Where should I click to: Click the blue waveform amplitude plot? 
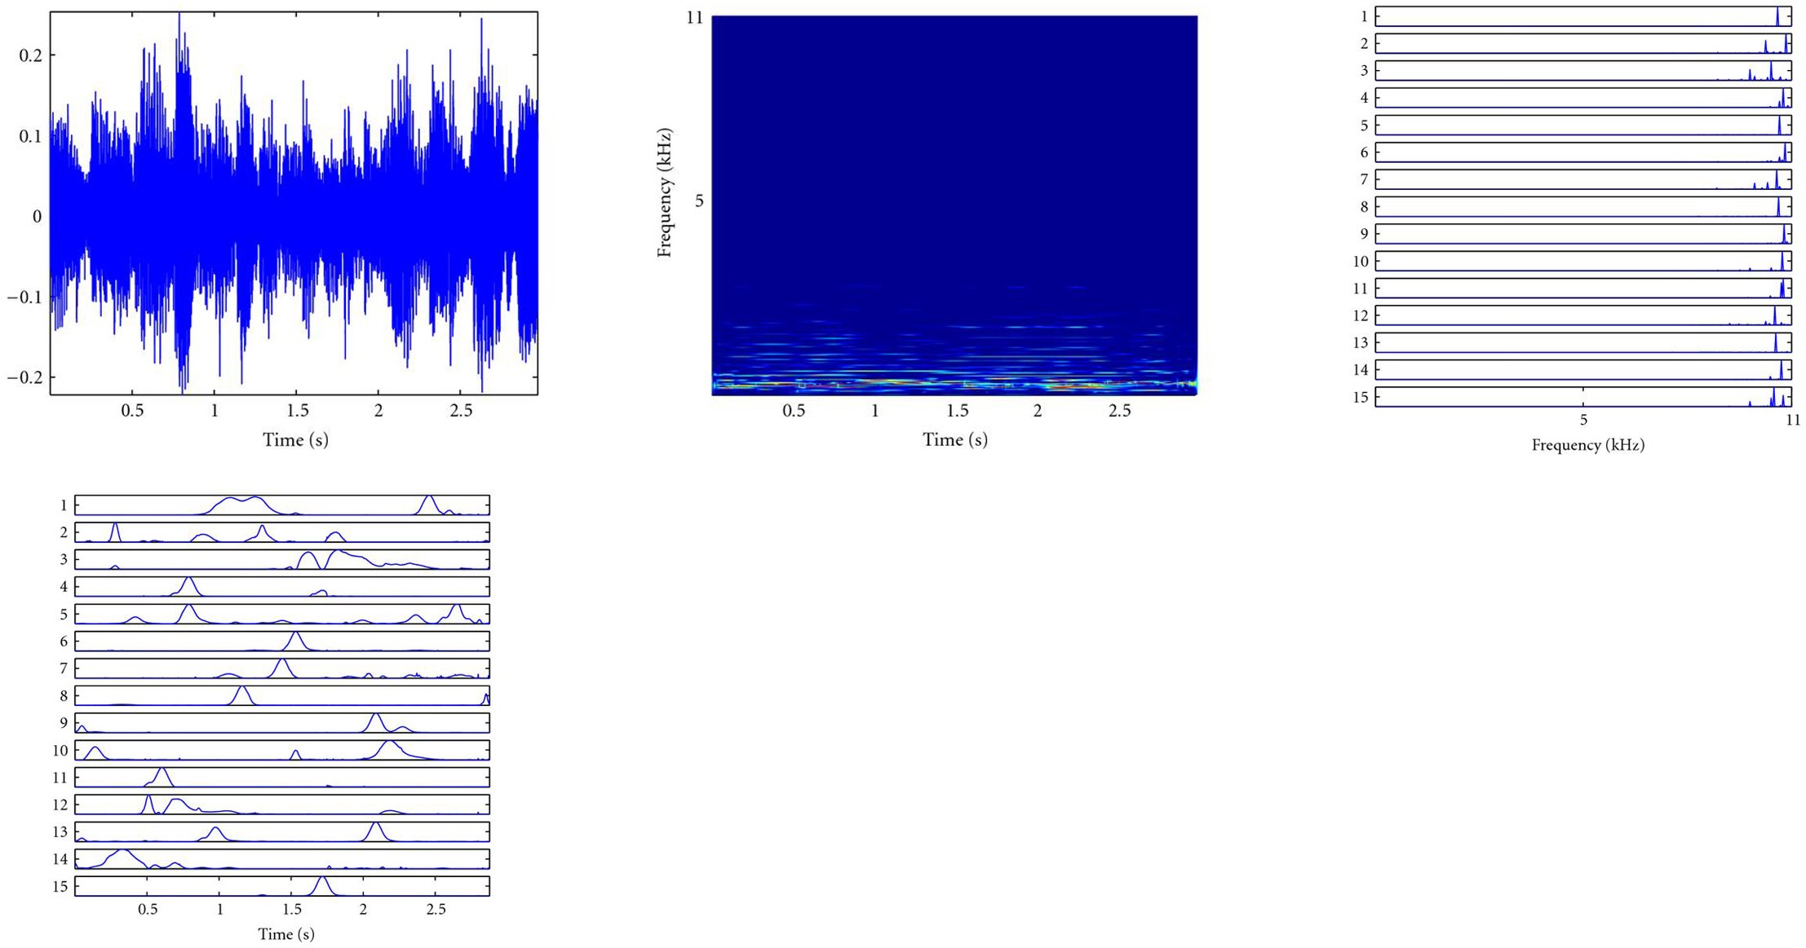[294, 203]
